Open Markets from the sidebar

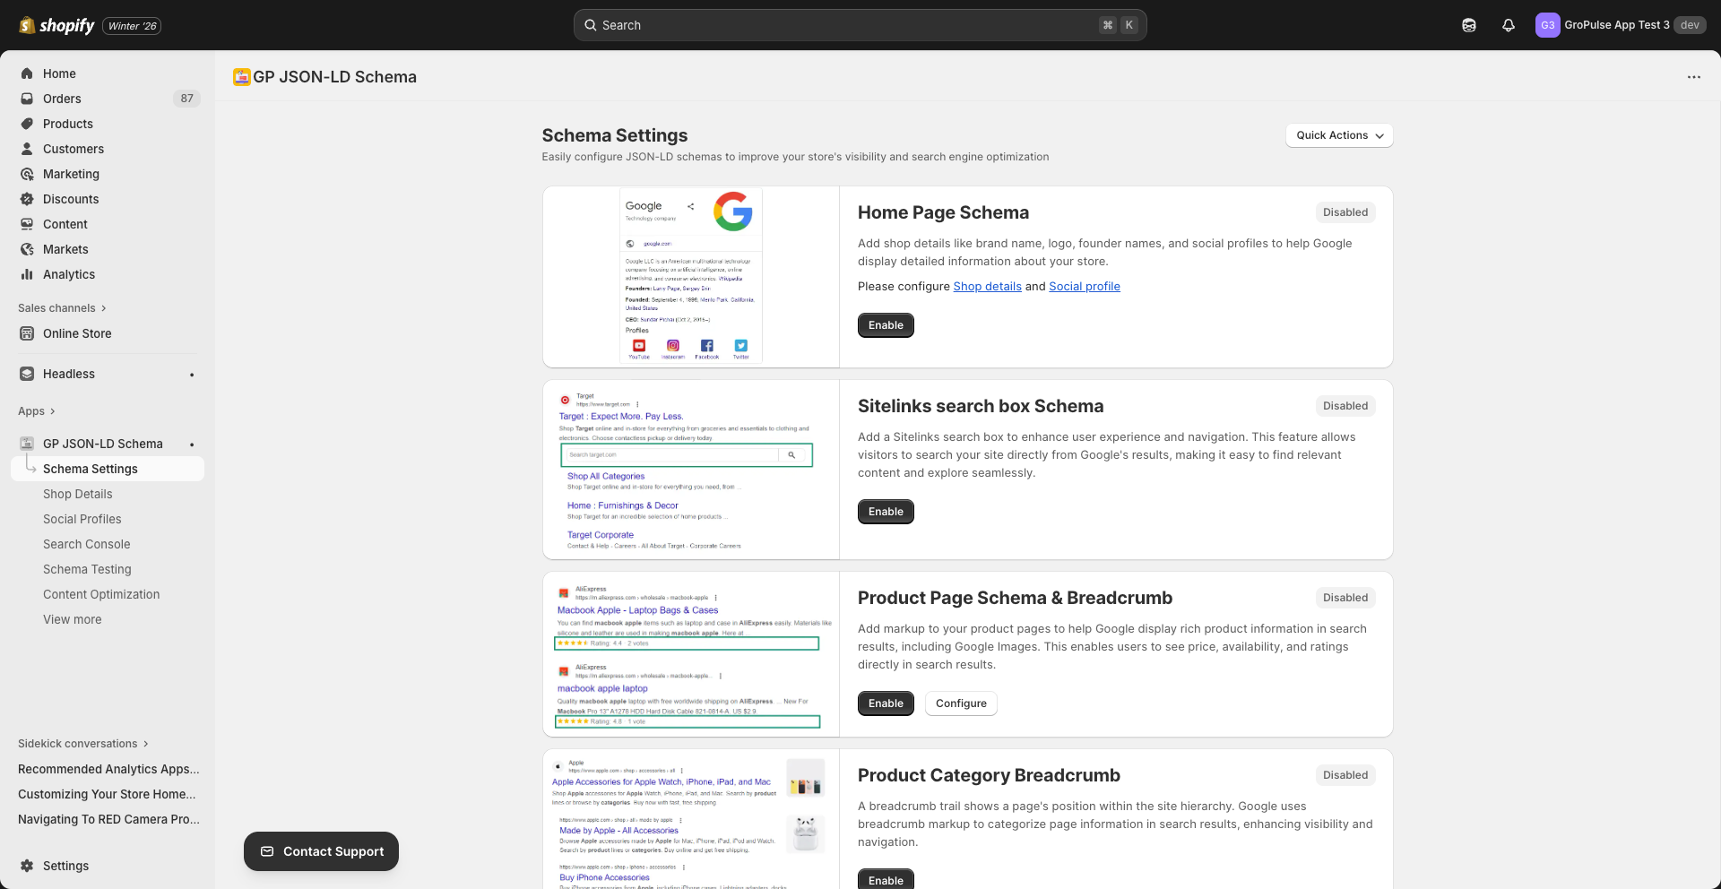coord(67,249)
